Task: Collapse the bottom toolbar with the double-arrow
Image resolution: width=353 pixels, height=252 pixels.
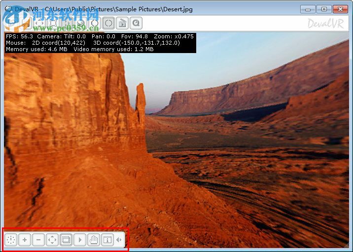Action: pos(119,240)
